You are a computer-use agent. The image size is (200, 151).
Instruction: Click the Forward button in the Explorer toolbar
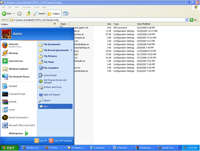19,14
